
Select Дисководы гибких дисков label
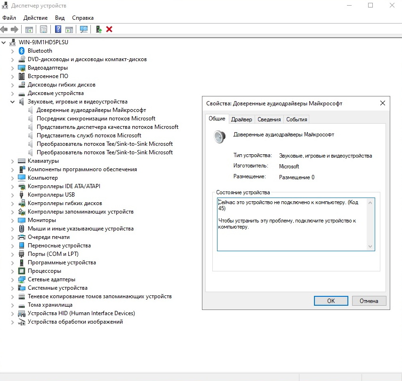point(62,85)
